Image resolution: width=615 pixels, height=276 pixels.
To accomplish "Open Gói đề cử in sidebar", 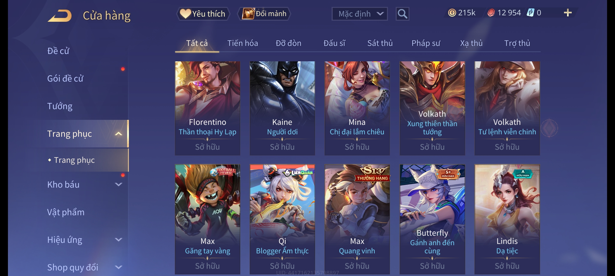I will [65, 78].
